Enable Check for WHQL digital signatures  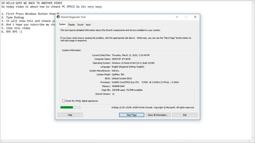pyautogui.click(x=64, y=101)
